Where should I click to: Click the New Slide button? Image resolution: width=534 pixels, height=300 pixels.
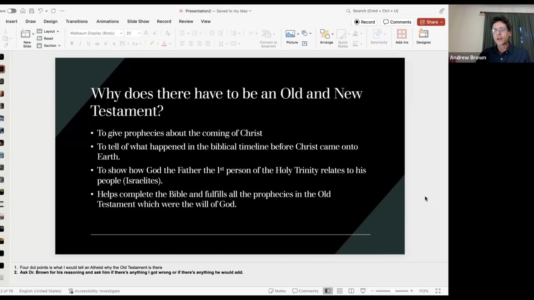point(26,39)
